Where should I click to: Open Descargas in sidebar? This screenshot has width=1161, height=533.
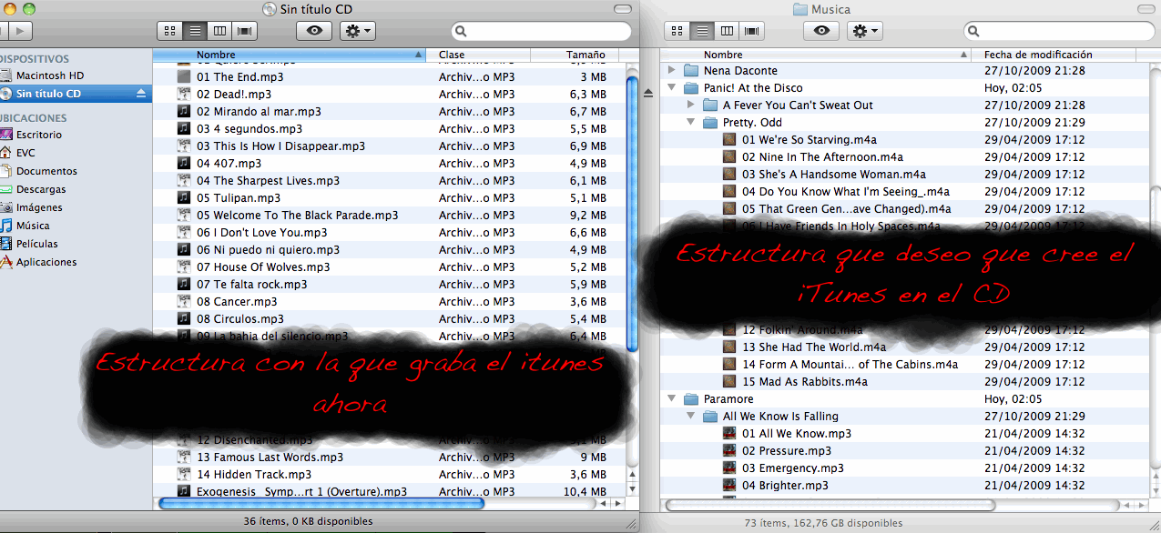pyautogui.click(x=41, y=189)
